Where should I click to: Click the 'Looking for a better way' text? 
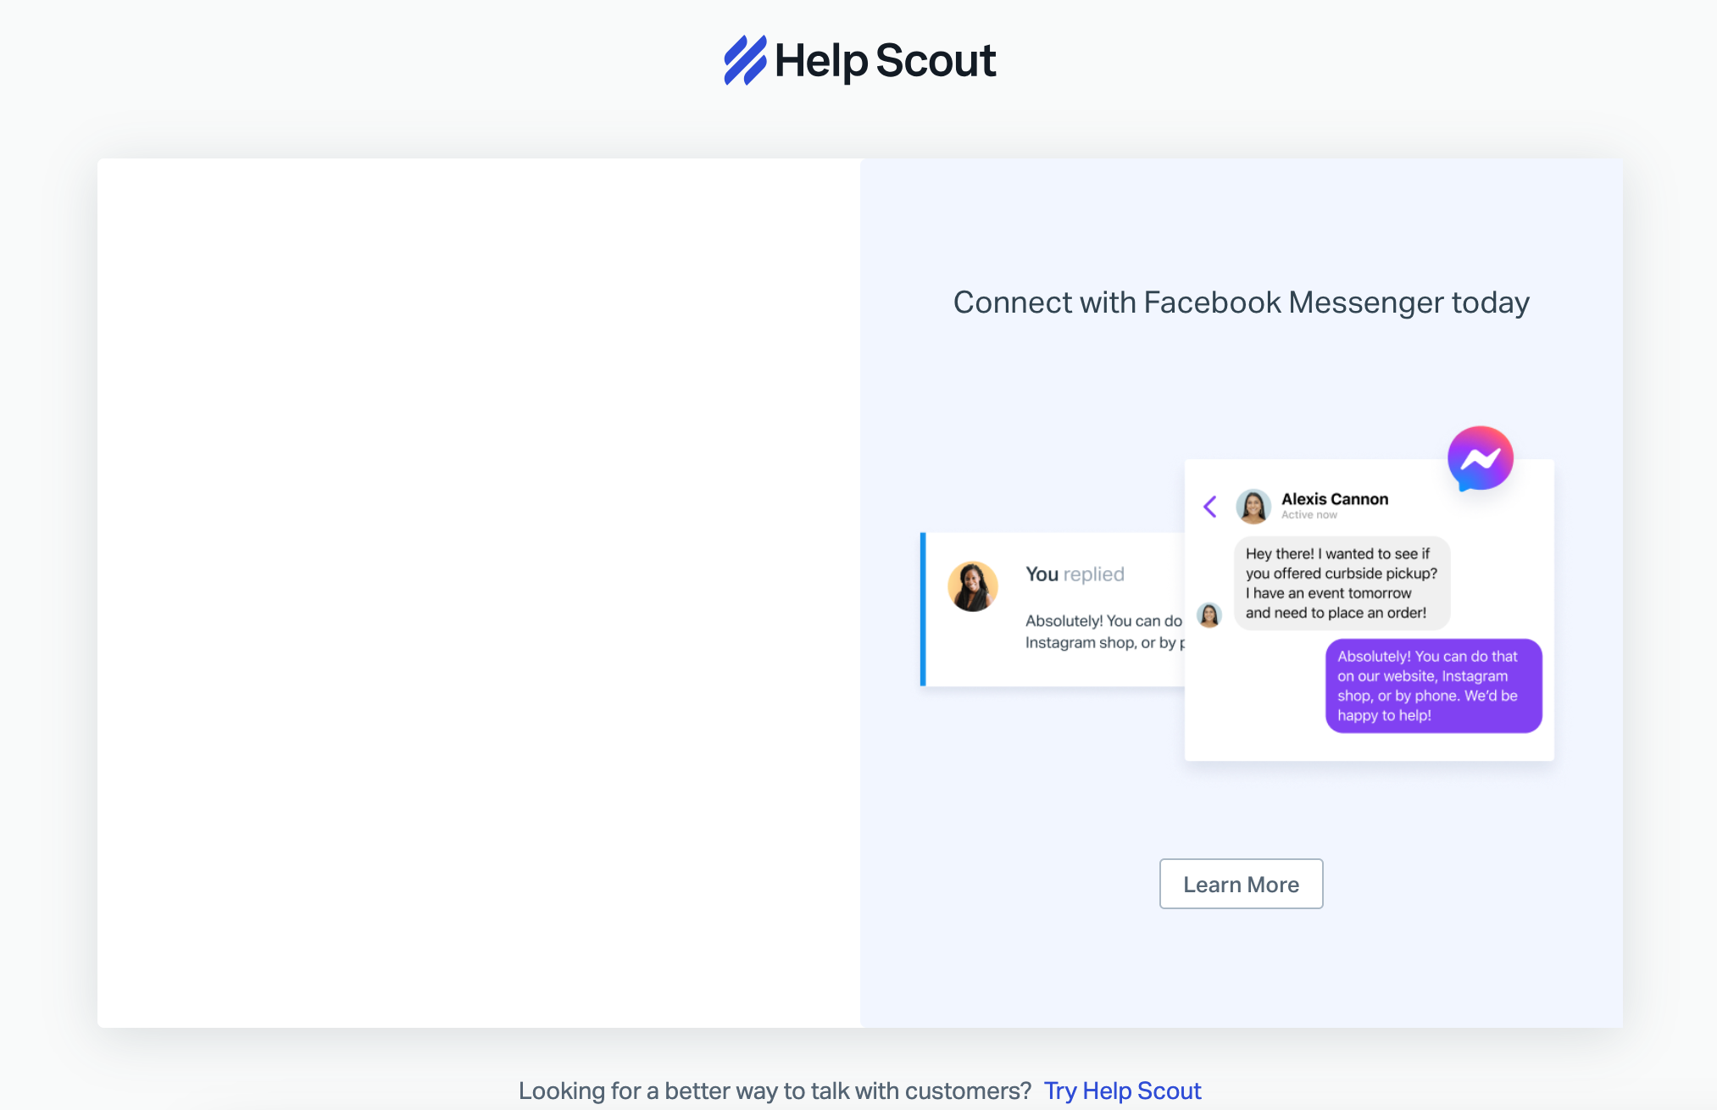[775, 1091]
